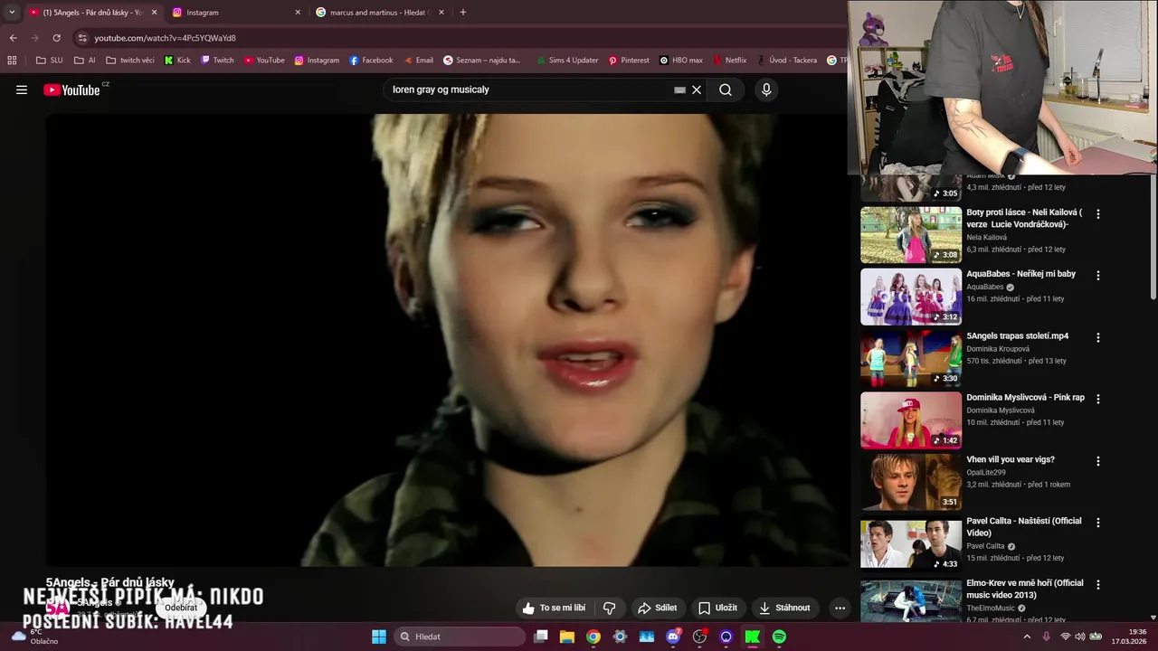Open options menu for Elmo-Krev ve mně hoří
This screenshot has width=1158, height=651.
[1098, 584]
